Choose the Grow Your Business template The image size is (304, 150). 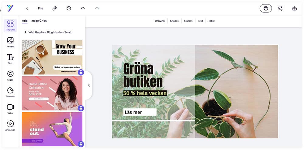52,57
